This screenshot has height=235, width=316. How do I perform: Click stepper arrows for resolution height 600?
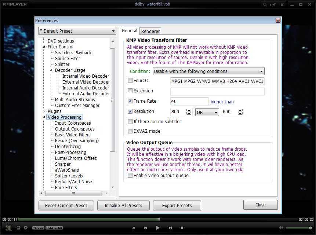pyautogui.click(x=240, y=112)
